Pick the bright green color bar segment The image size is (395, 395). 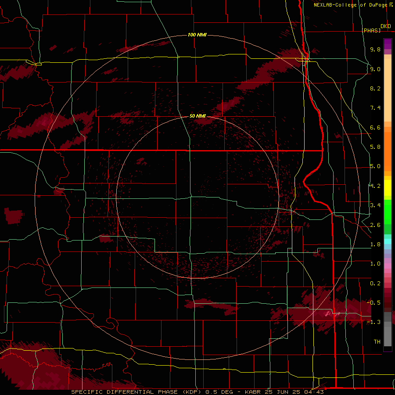[388, 212]
